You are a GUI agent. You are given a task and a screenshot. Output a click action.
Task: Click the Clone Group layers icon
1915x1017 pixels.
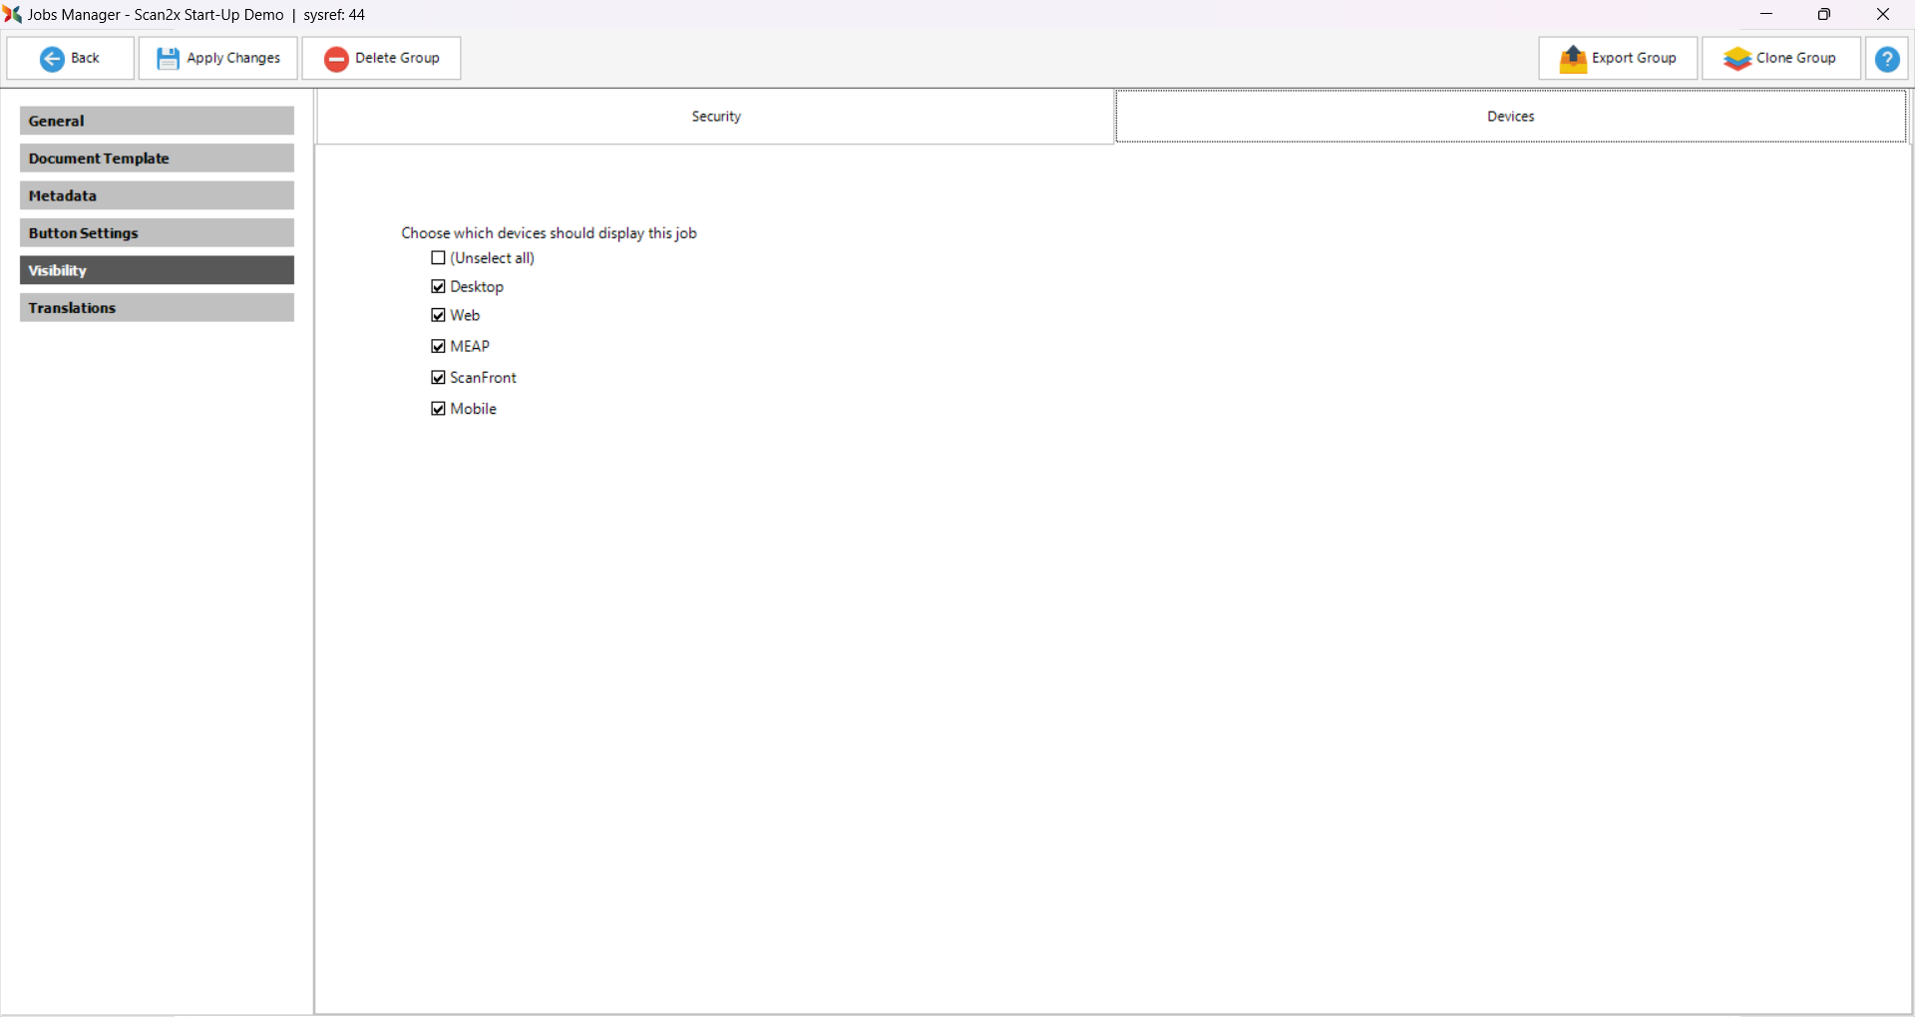[x=1737, y=59]
